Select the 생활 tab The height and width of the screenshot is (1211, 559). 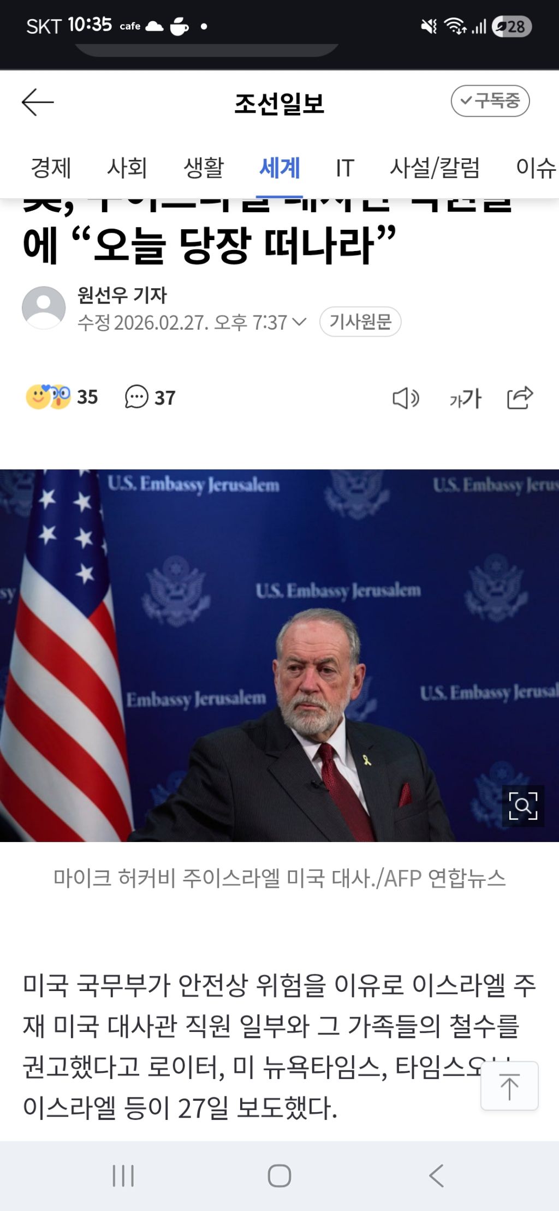[203, 168]
